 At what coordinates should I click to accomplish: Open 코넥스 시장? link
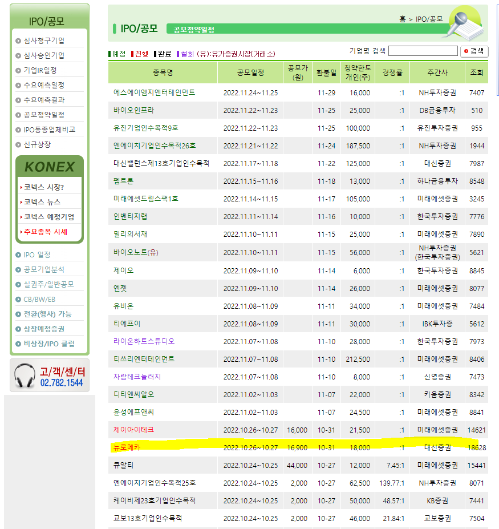tap(44, 187)
